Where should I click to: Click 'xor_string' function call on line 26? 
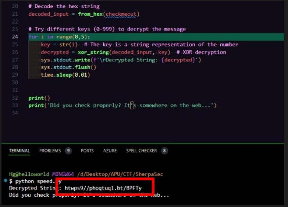(93, 52)
